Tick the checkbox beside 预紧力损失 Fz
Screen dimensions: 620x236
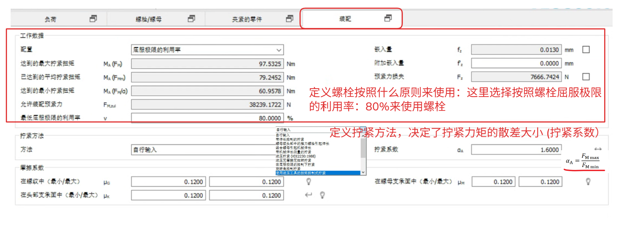pyautogui.click(x=586, y=77)
